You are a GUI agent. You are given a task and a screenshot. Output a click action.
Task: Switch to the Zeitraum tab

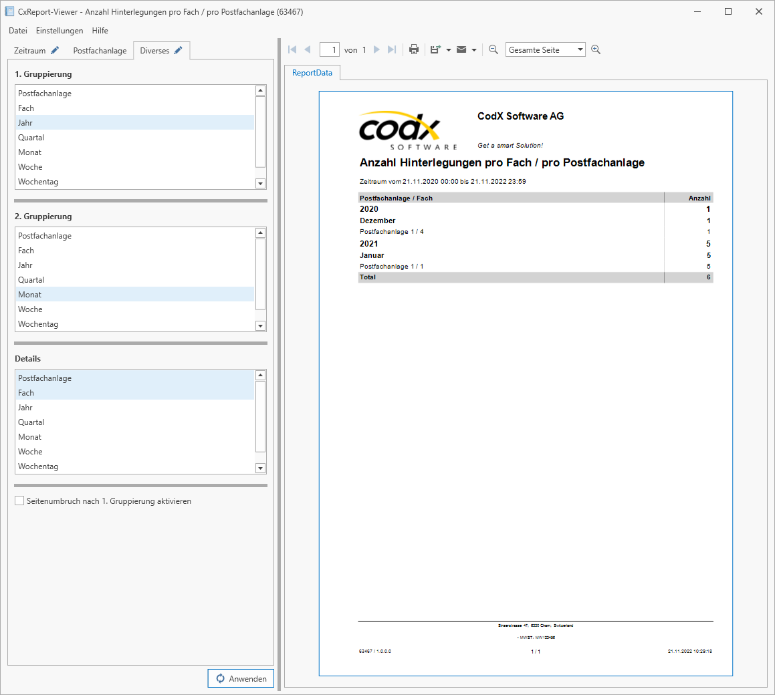[31, 50]
